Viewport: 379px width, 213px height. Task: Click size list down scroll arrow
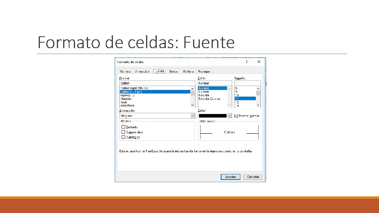coord(258,105)
